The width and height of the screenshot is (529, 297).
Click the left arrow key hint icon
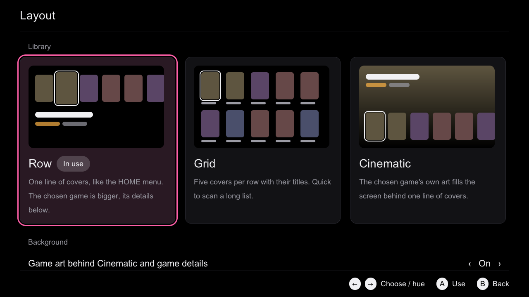tap(355, 284)
